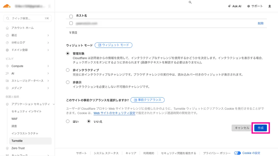Click the Cloudflare logo icon
This screenshot has width=278, height=156.
[x=7, y=6]
